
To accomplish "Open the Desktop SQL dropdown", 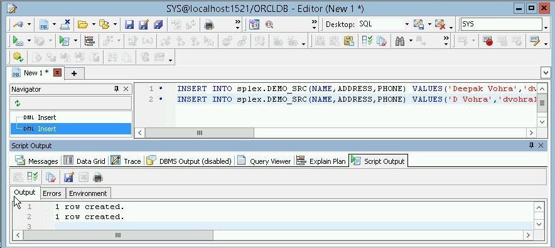I will [407, 24].
